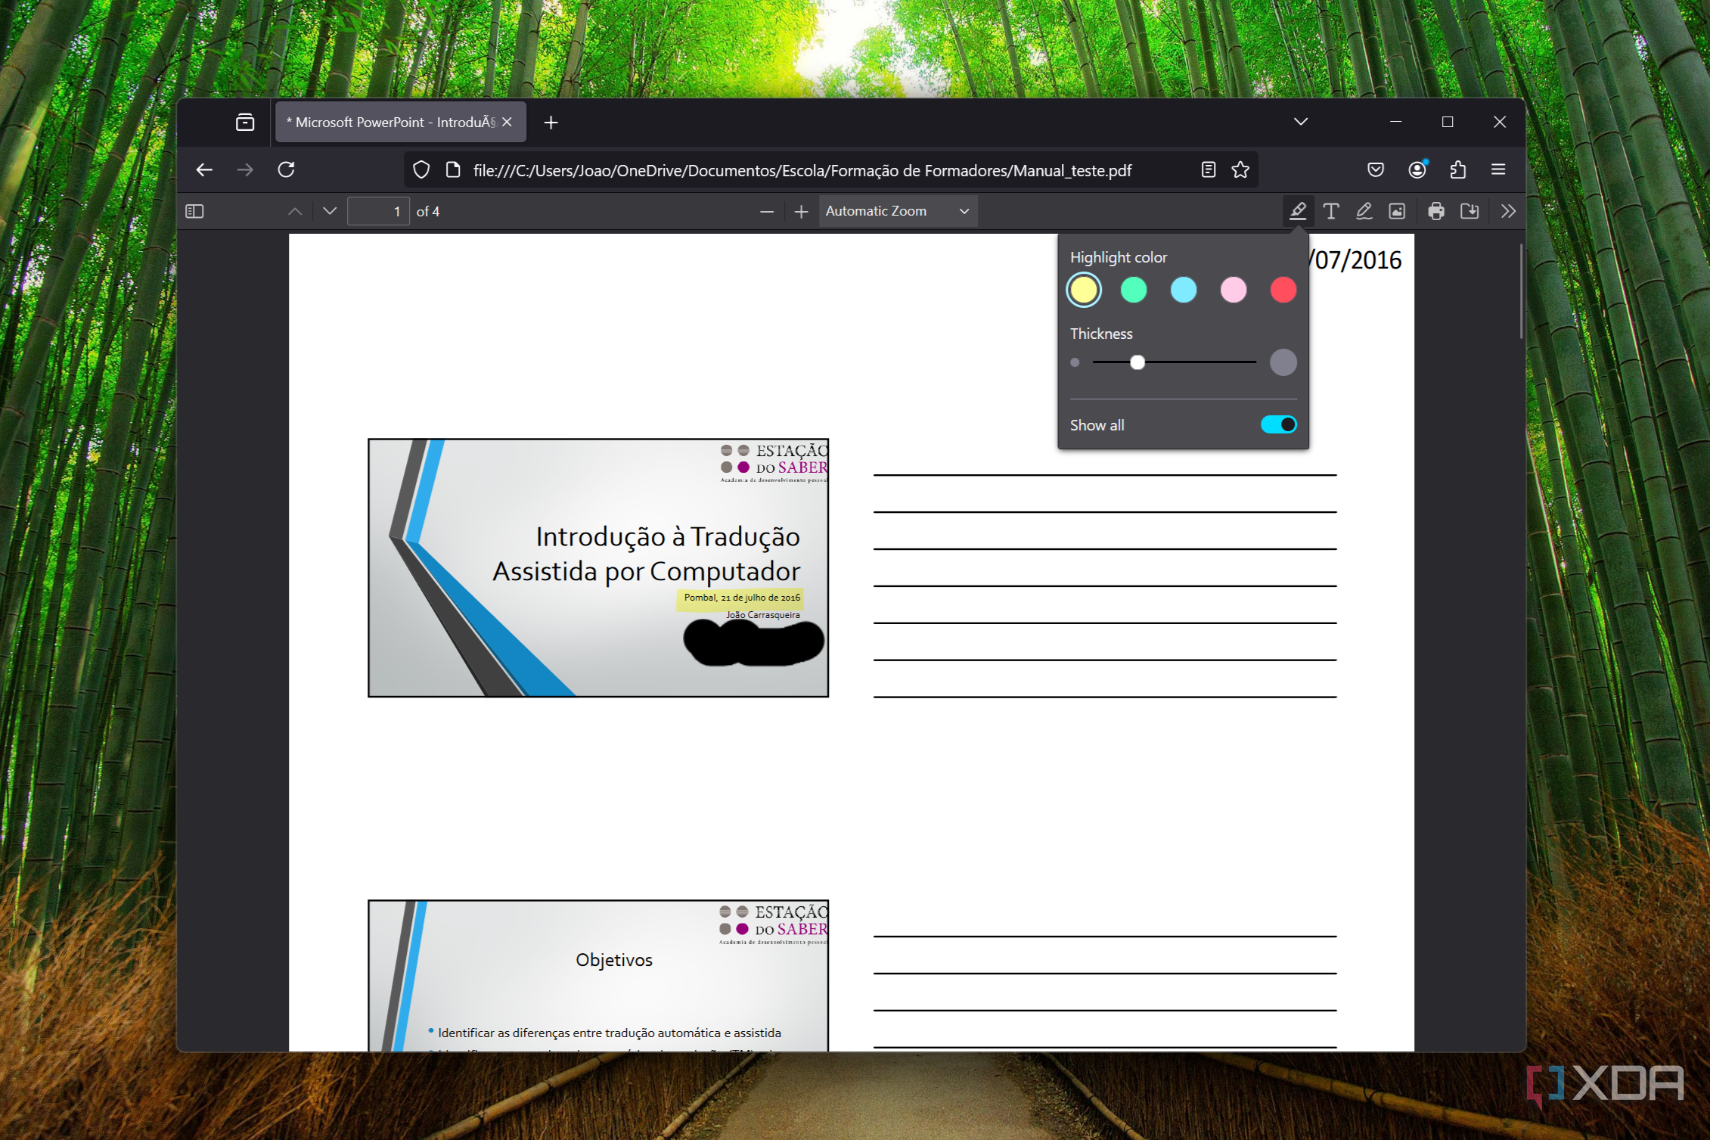Viewport: 1710px width, 1140px height.
Task: Click the 'João Carrasqueira' text
Action: [x=762, y=615]
